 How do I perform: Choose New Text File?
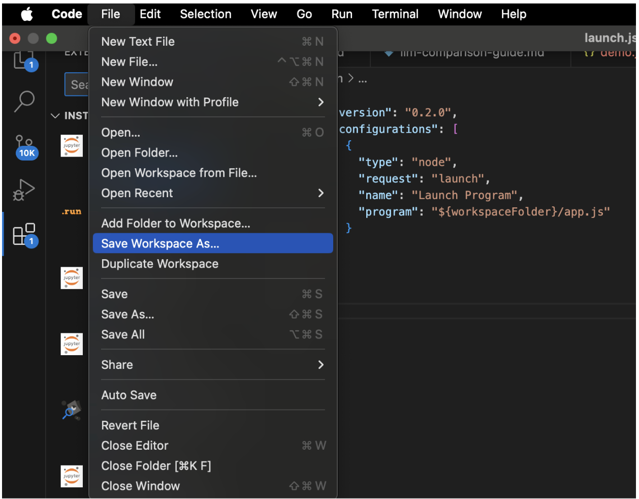(213, 42)
